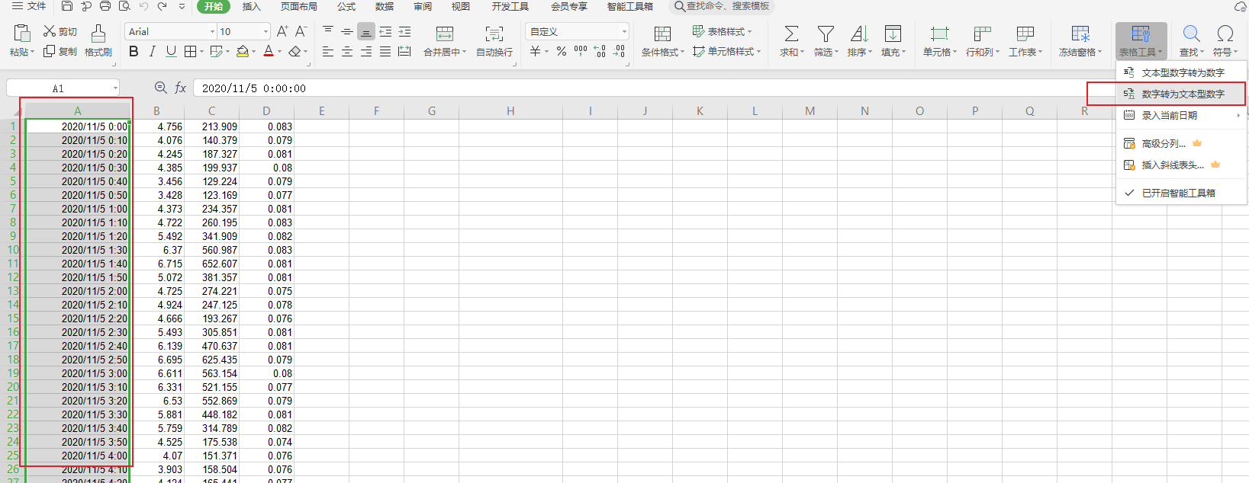Open the Font Color red A swatch
The height and width of the screenshot is (483, 1249).
click(269, 51)
